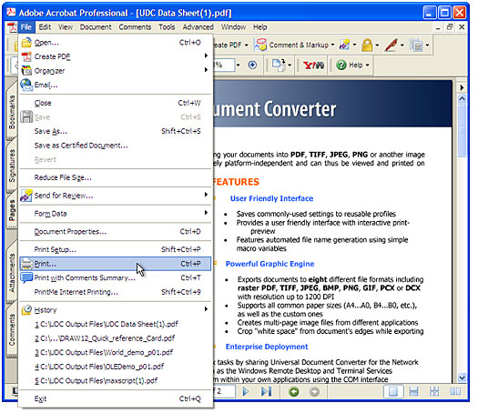Image resolution: width=478 pixels, height=413 pixels.
Task: Open the File menu
Action: point(26,27)
